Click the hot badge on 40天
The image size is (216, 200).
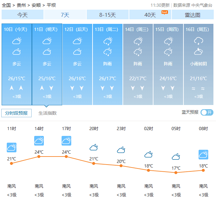click(x=165, y=12)
